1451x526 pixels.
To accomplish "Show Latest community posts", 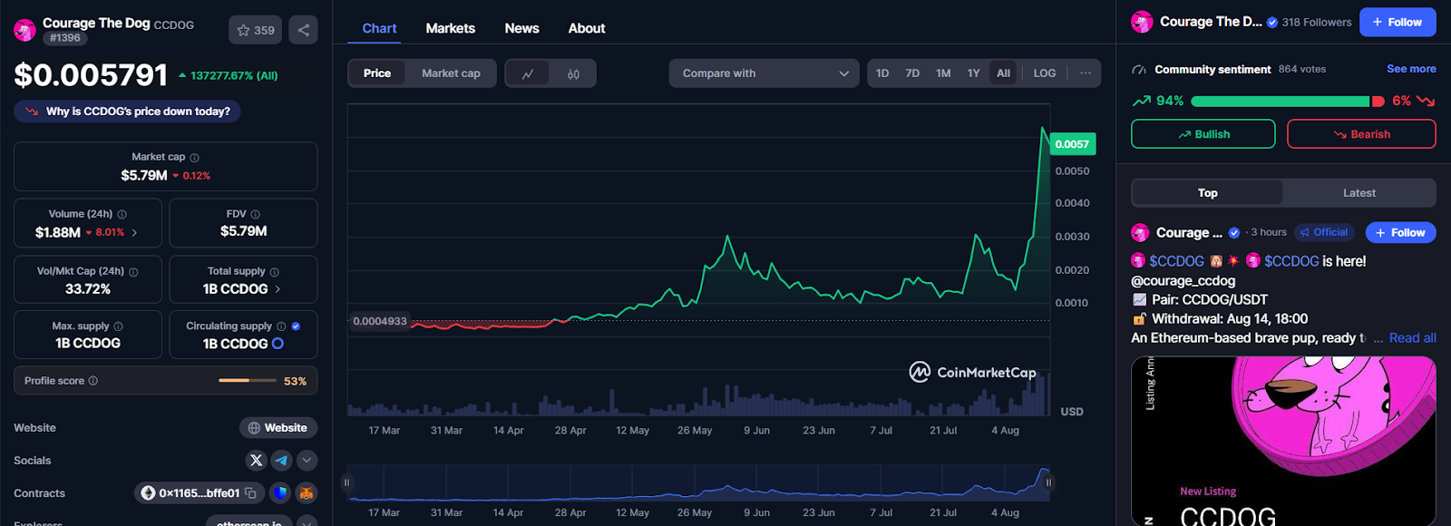I will pos(1358,193).
